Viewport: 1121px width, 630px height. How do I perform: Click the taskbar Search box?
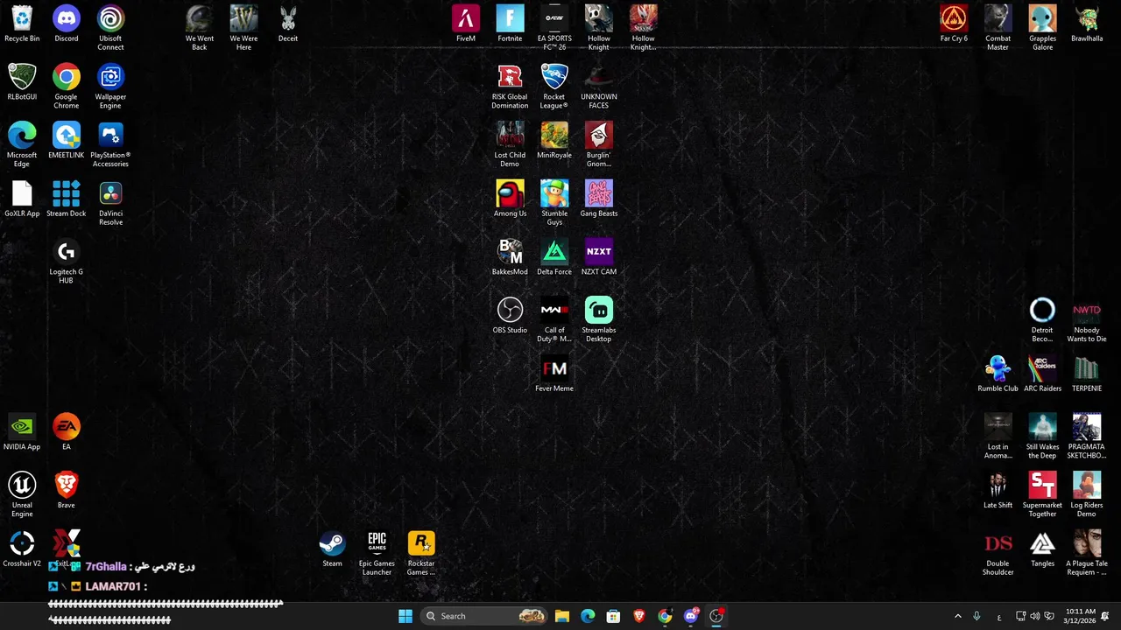pos(485,616)
